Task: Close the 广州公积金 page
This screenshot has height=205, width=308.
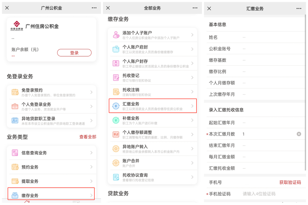Action: point(7,8)
